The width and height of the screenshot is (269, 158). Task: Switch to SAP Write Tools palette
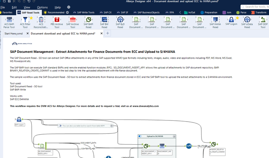(x=84, y=12)
